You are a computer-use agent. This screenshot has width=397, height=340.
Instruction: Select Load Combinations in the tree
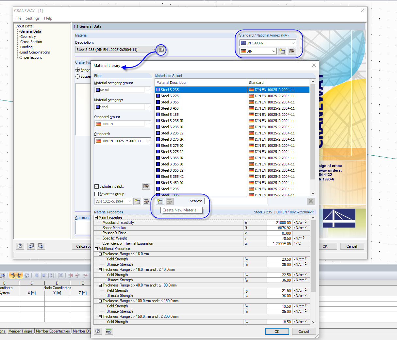coord(35,52)
